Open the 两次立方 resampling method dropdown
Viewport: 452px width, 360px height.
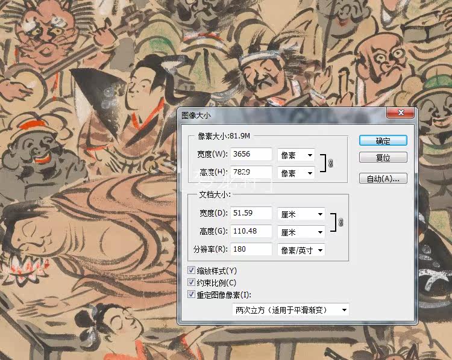point(290,310)
